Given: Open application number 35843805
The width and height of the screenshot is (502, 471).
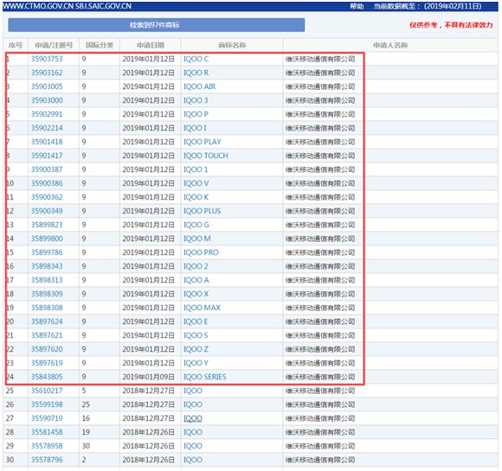Looking at the screenshot, I should click(47, 377).
